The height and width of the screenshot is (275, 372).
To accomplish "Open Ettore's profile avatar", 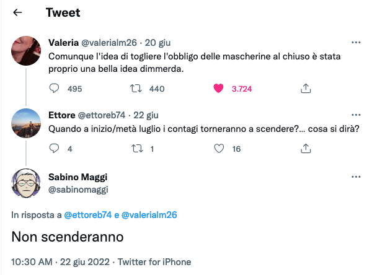I will pos(26,122).
